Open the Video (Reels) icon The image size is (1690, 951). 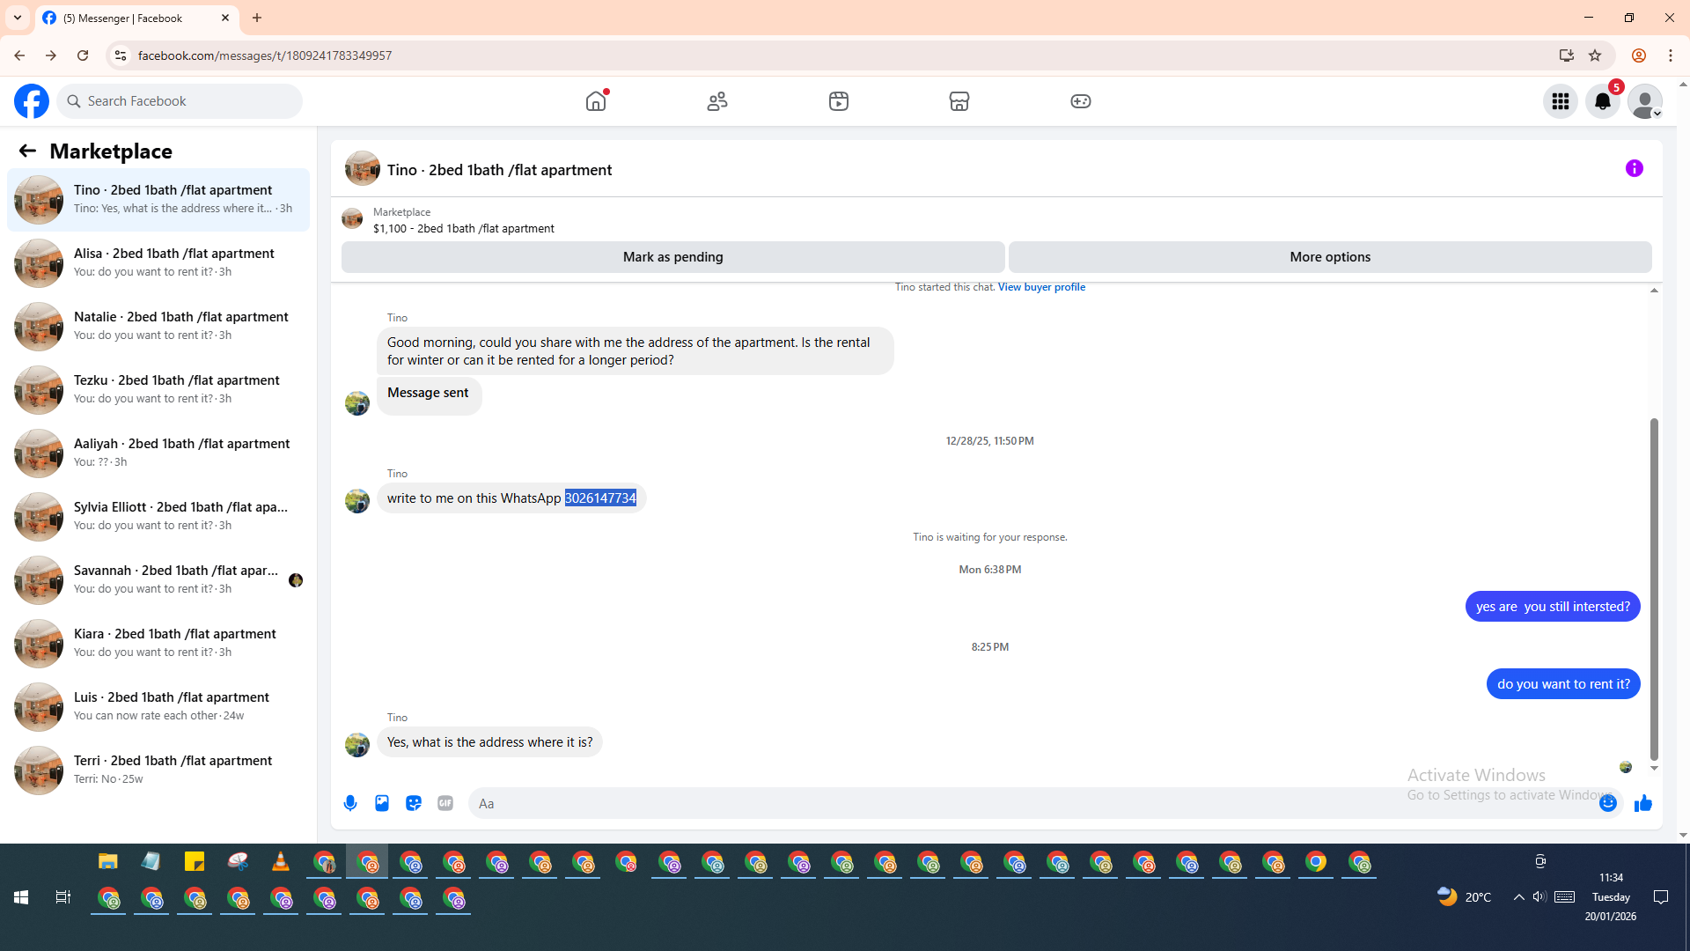click(x=839, y=101)
